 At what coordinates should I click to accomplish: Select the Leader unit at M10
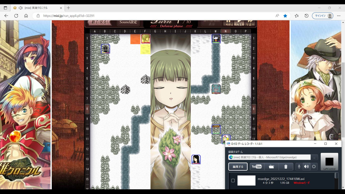(x=216, y=129)
